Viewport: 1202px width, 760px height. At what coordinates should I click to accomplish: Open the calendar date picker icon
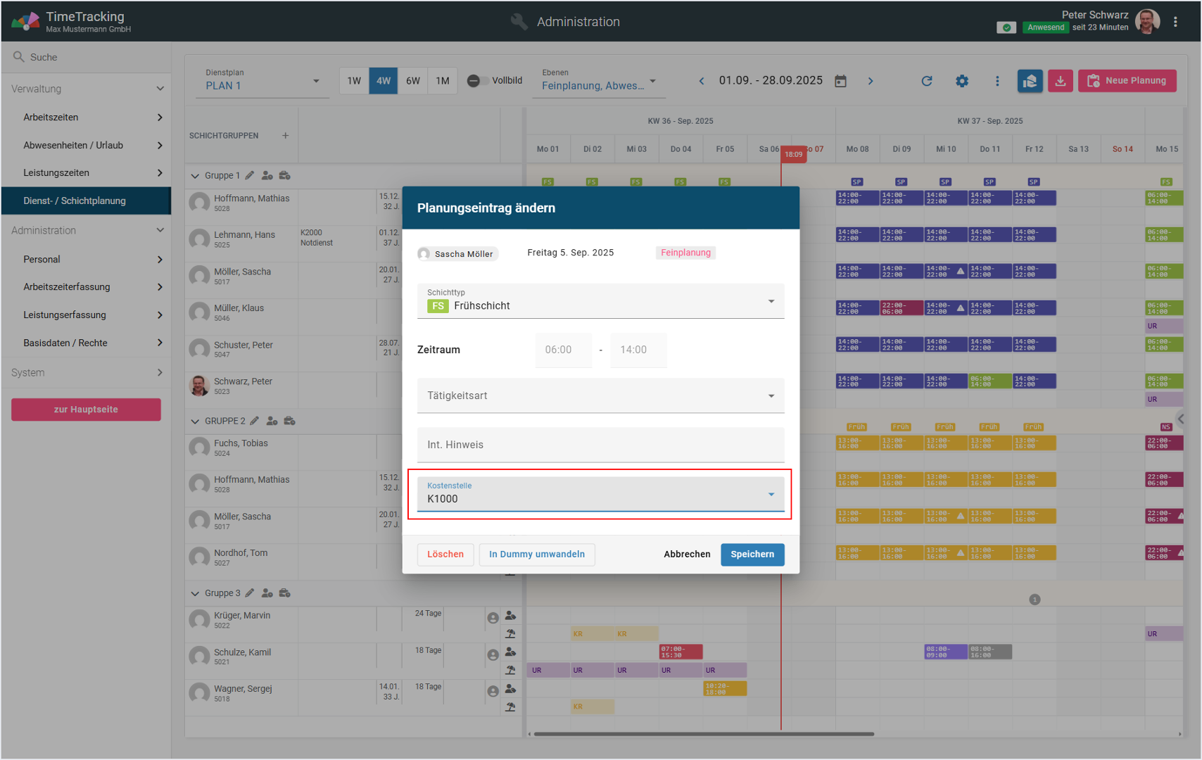(840, 81)
